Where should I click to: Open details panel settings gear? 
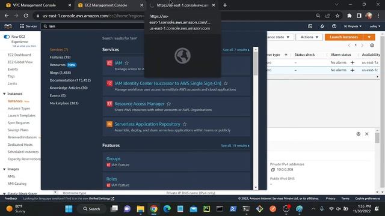click(359, 134)
